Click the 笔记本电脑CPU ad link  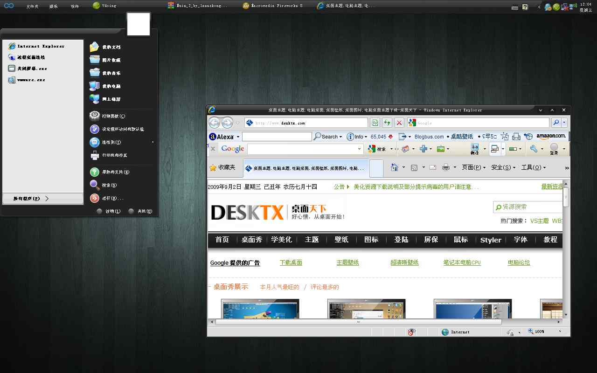click(x=462, y=262)
